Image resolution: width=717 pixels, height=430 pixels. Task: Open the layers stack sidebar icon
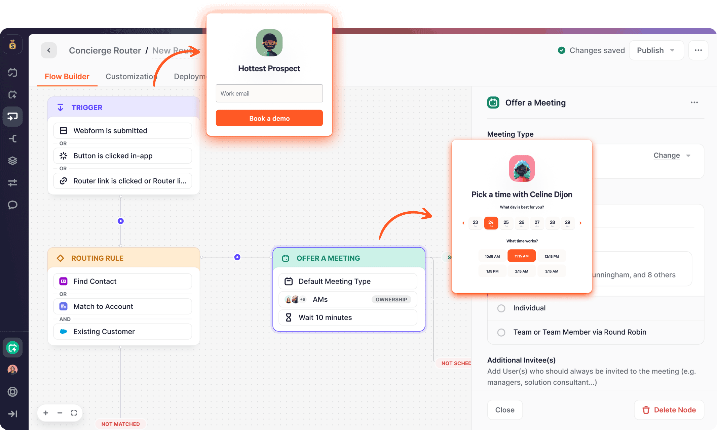pyautogui.click(x=12, y=161)
